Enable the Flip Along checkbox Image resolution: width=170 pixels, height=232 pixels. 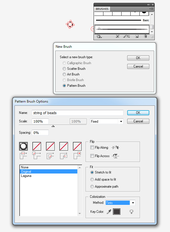pyautogui.click(x=92, y=148)
